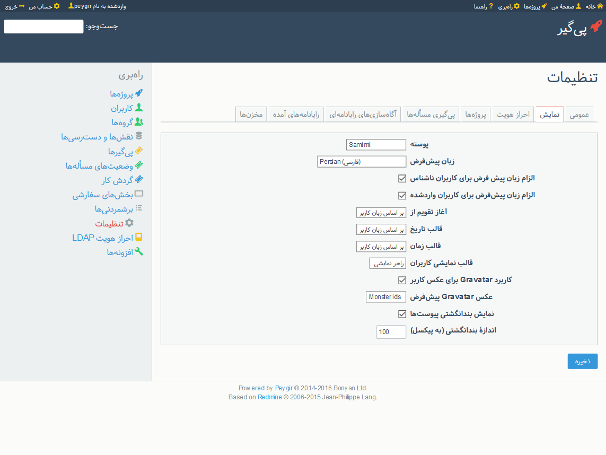Click the Peygir rocket logo in header
Screen dimensions: 606x455
(x=596, y=26)
